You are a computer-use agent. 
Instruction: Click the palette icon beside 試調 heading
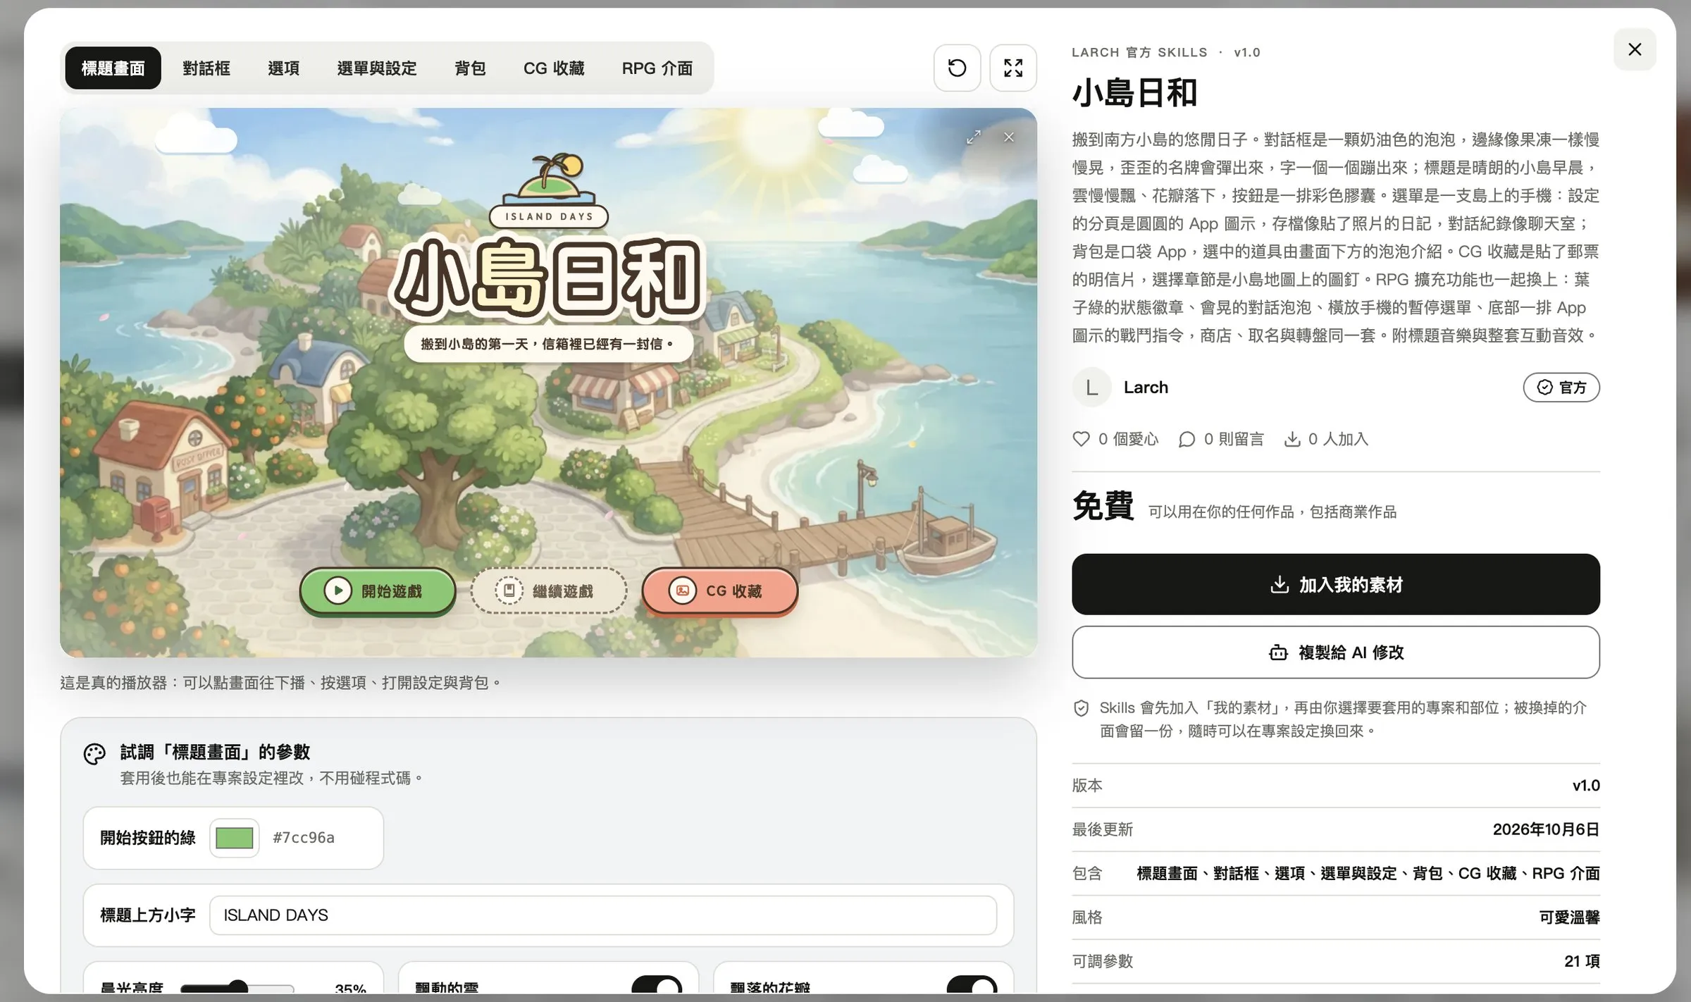tap(94, 754)
